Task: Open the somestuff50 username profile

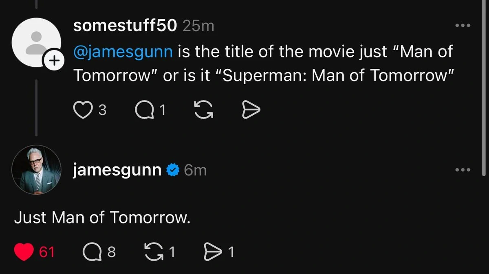Action: click(x=125, y=26)
